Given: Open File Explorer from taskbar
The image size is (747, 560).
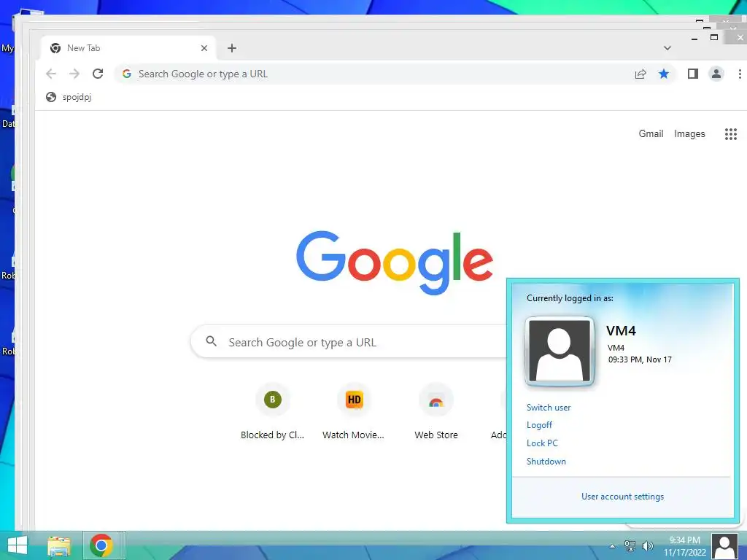Looking at the screenshot, I should tap(59, 545).
